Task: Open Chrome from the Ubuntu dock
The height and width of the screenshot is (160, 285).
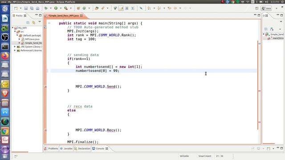Action: (5, 131)
